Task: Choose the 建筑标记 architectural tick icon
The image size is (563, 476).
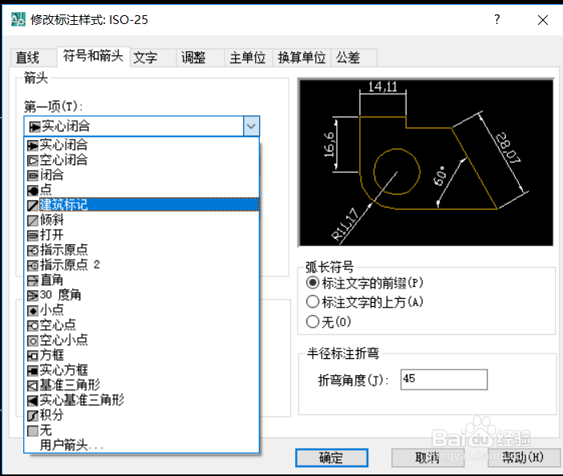Action: 33,205
